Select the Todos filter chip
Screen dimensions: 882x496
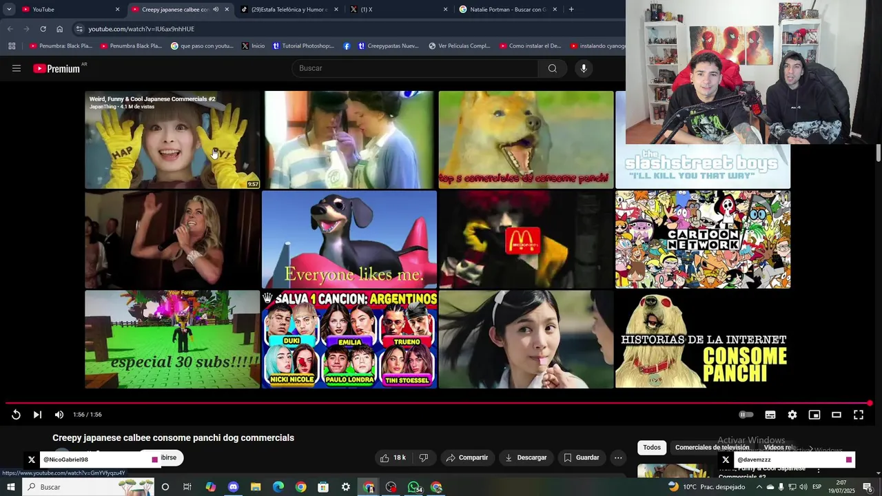click(652, 448)
